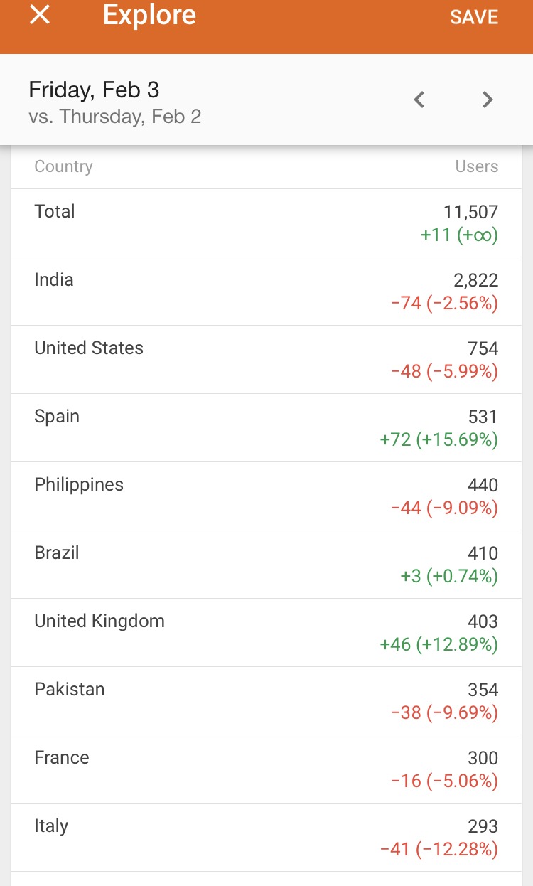
Task: Select the France row
Action: pos(266,769)
